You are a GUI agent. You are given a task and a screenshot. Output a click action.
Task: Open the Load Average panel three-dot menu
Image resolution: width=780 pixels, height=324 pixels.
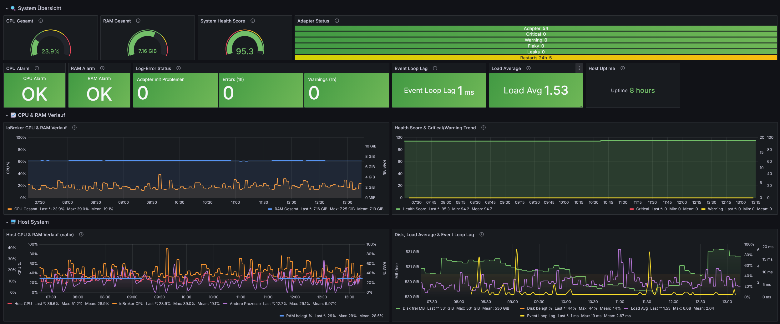pyautogui.click(x=579, y=68)
